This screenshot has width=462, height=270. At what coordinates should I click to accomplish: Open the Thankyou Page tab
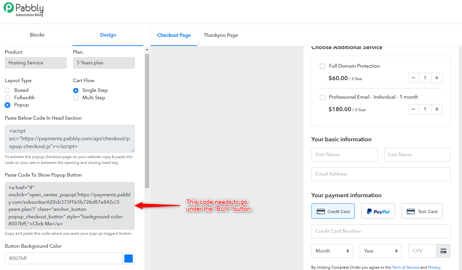tap(221, 35)
